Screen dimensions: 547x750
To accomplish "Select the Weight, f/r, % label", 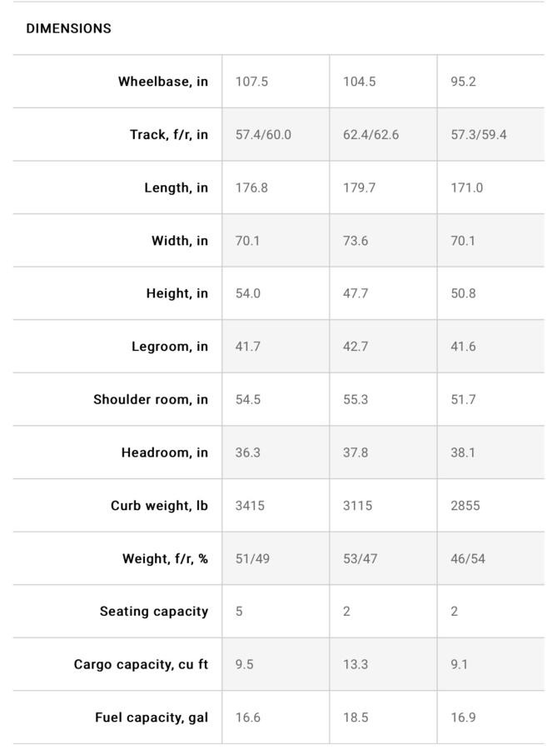I will [x=165, y=558].
